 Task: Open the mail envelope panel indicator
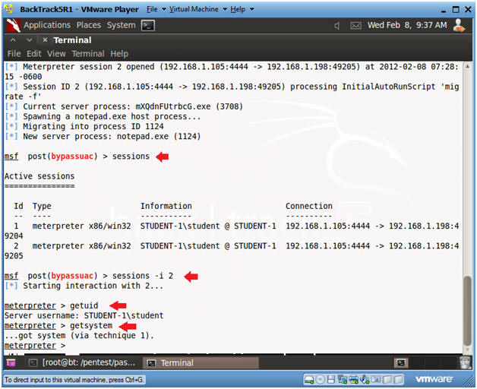point(355,26)
